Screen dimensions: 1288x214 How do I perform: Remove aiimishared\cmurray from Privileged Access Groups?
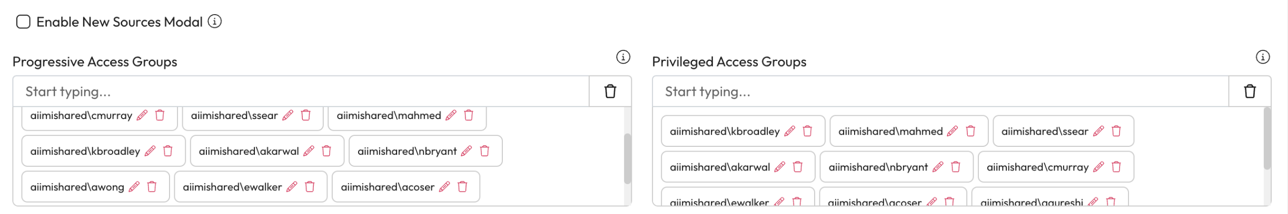tap(1116, 167)
